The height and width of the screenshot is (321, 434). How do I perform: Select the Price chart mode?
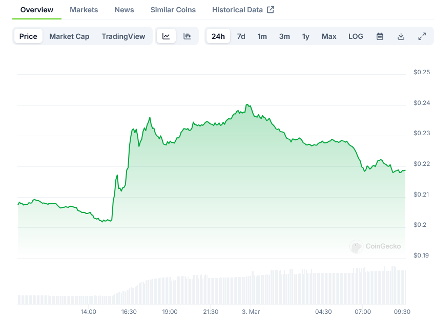pos(28,36)
